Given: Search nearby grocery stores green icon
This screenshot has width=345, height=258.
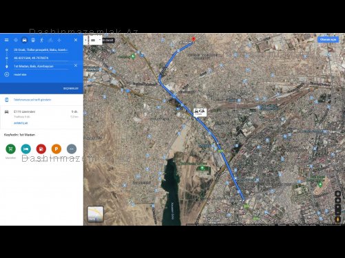Looking at the screenshot, I should (x=10, y=149).
